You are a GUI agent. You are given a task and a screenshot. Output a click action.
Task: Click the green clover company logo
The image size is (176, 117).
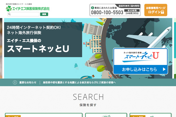[x=9, y=8]
